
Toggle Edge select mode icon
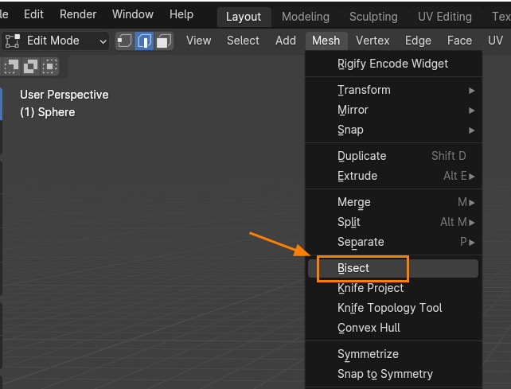pyautogui.click(x=144, y=41)
